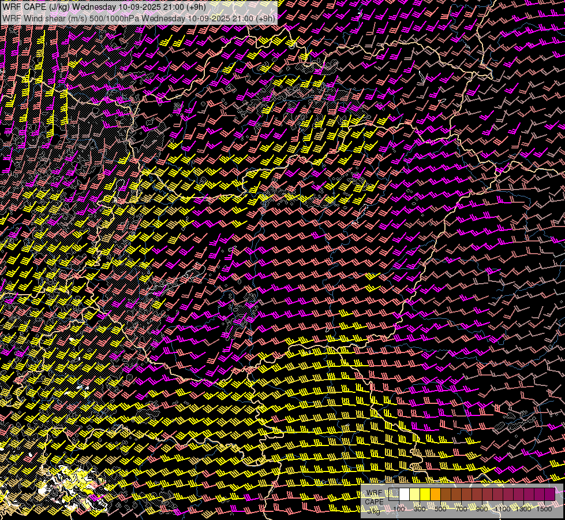The width and height of the screenshot is (565, 520).
Task: Select the pale yellow legend swatch
Action: 415,494
